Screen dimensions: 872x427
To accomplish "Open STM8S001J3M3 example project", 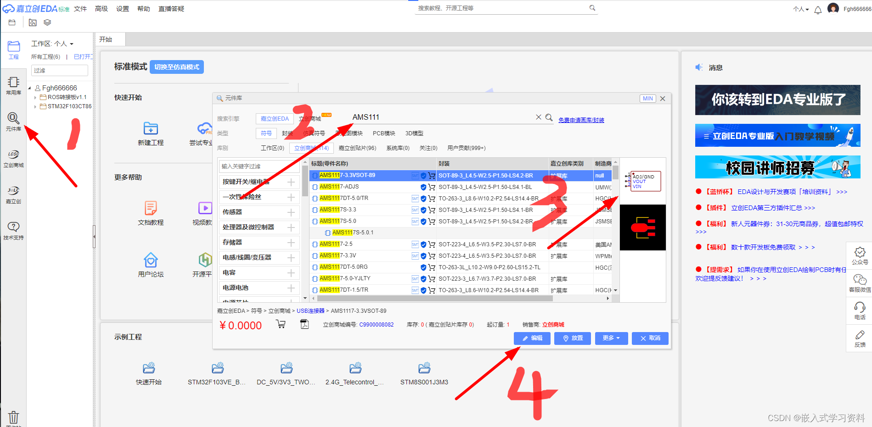I will [424, 374].
